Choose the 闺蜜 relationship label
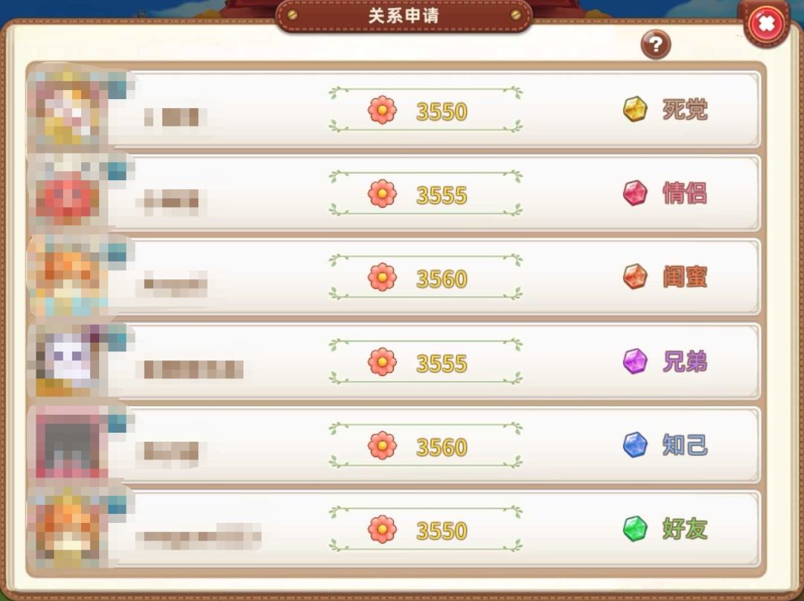 tap(685, 278)
